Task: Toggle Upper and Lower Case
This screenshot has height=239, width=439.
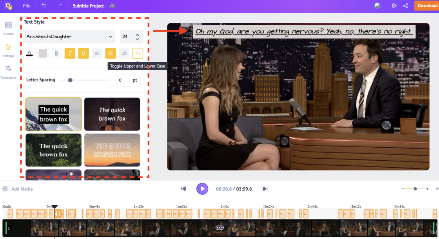Action: pyautogui.click(x=137, y=53)
